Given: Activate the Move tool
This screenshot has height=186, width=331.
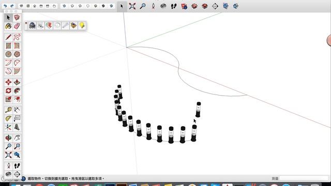Looking at the screenshot, I should pos(8,82).
